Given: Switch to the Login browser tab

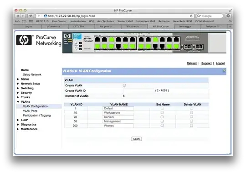Looking at the screenshot, I should [x=28, y=26].
